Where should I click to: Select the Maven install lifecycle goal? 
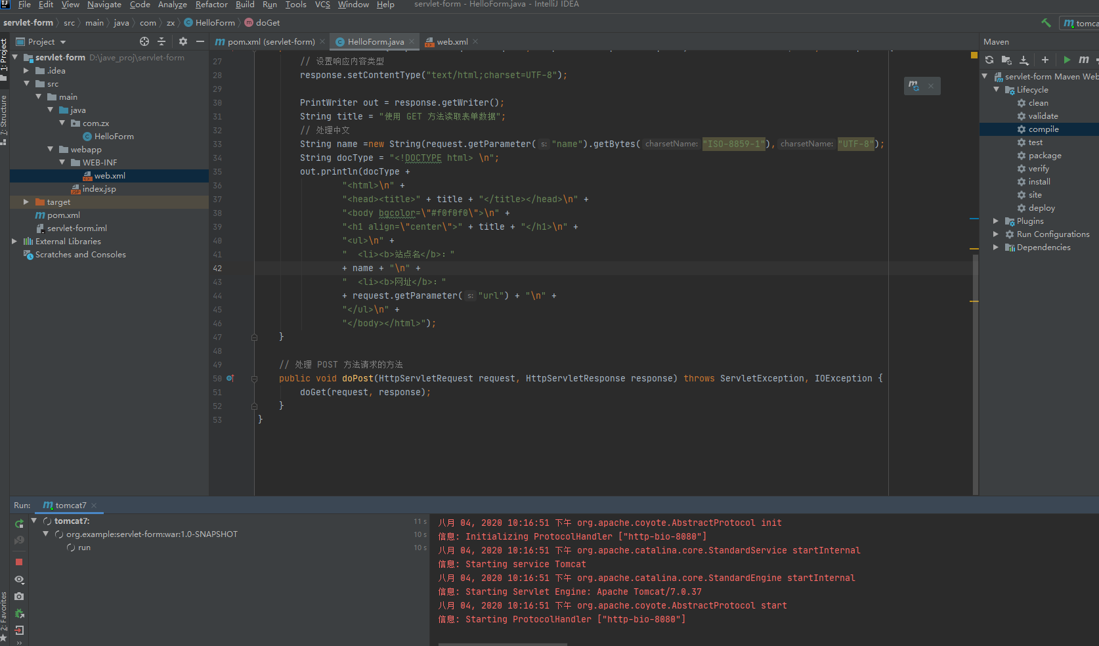click(1039, 182)
